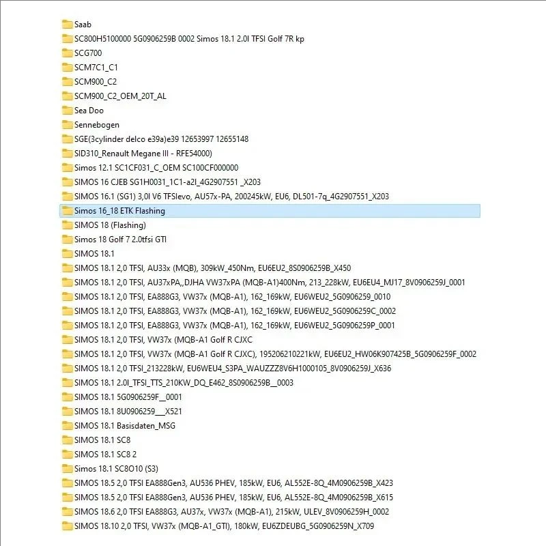Image resolution: width=546 pixels, height=546 pixels.
Task: Click the folder icon beside SIMOS 18 (Flashing)
Action: 67,225
